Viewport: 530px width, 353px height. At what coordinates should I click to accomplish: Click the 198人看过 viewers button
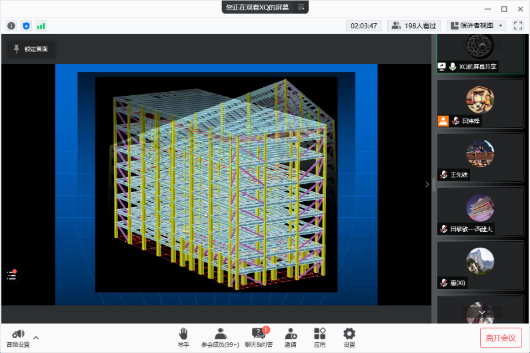414,26
